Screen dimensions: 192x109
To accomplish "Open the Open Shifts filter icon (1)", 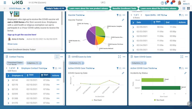I will pos(181,15).
